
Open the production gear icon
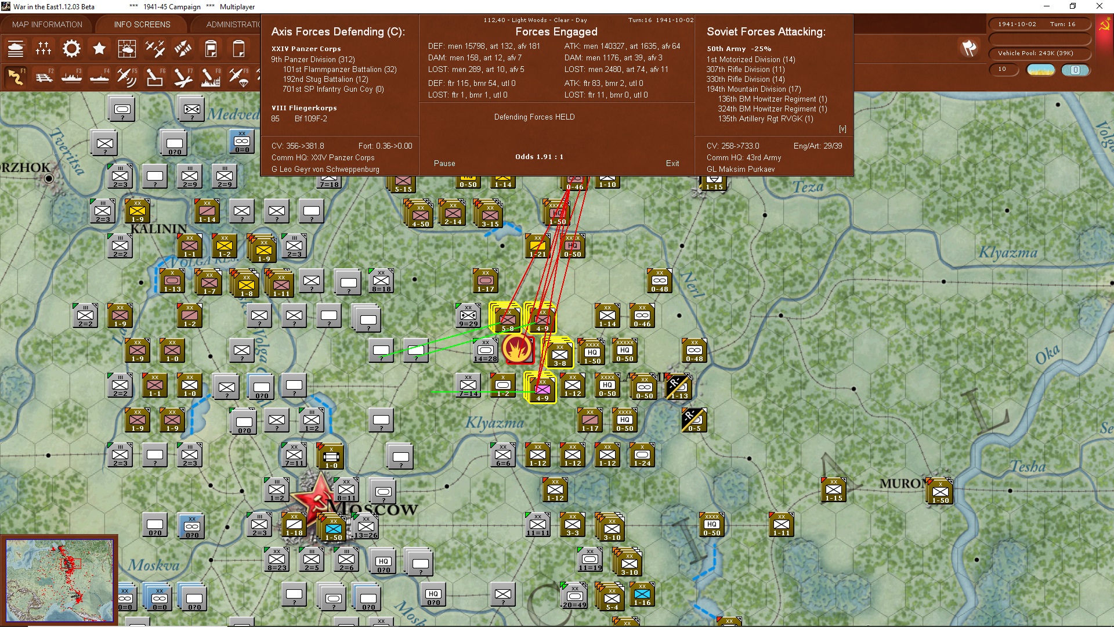[x=71, y=49]
